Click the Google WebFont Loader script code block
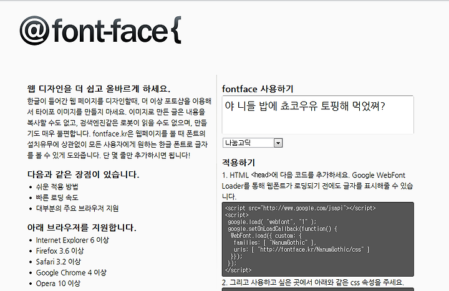 pos(318,239)
